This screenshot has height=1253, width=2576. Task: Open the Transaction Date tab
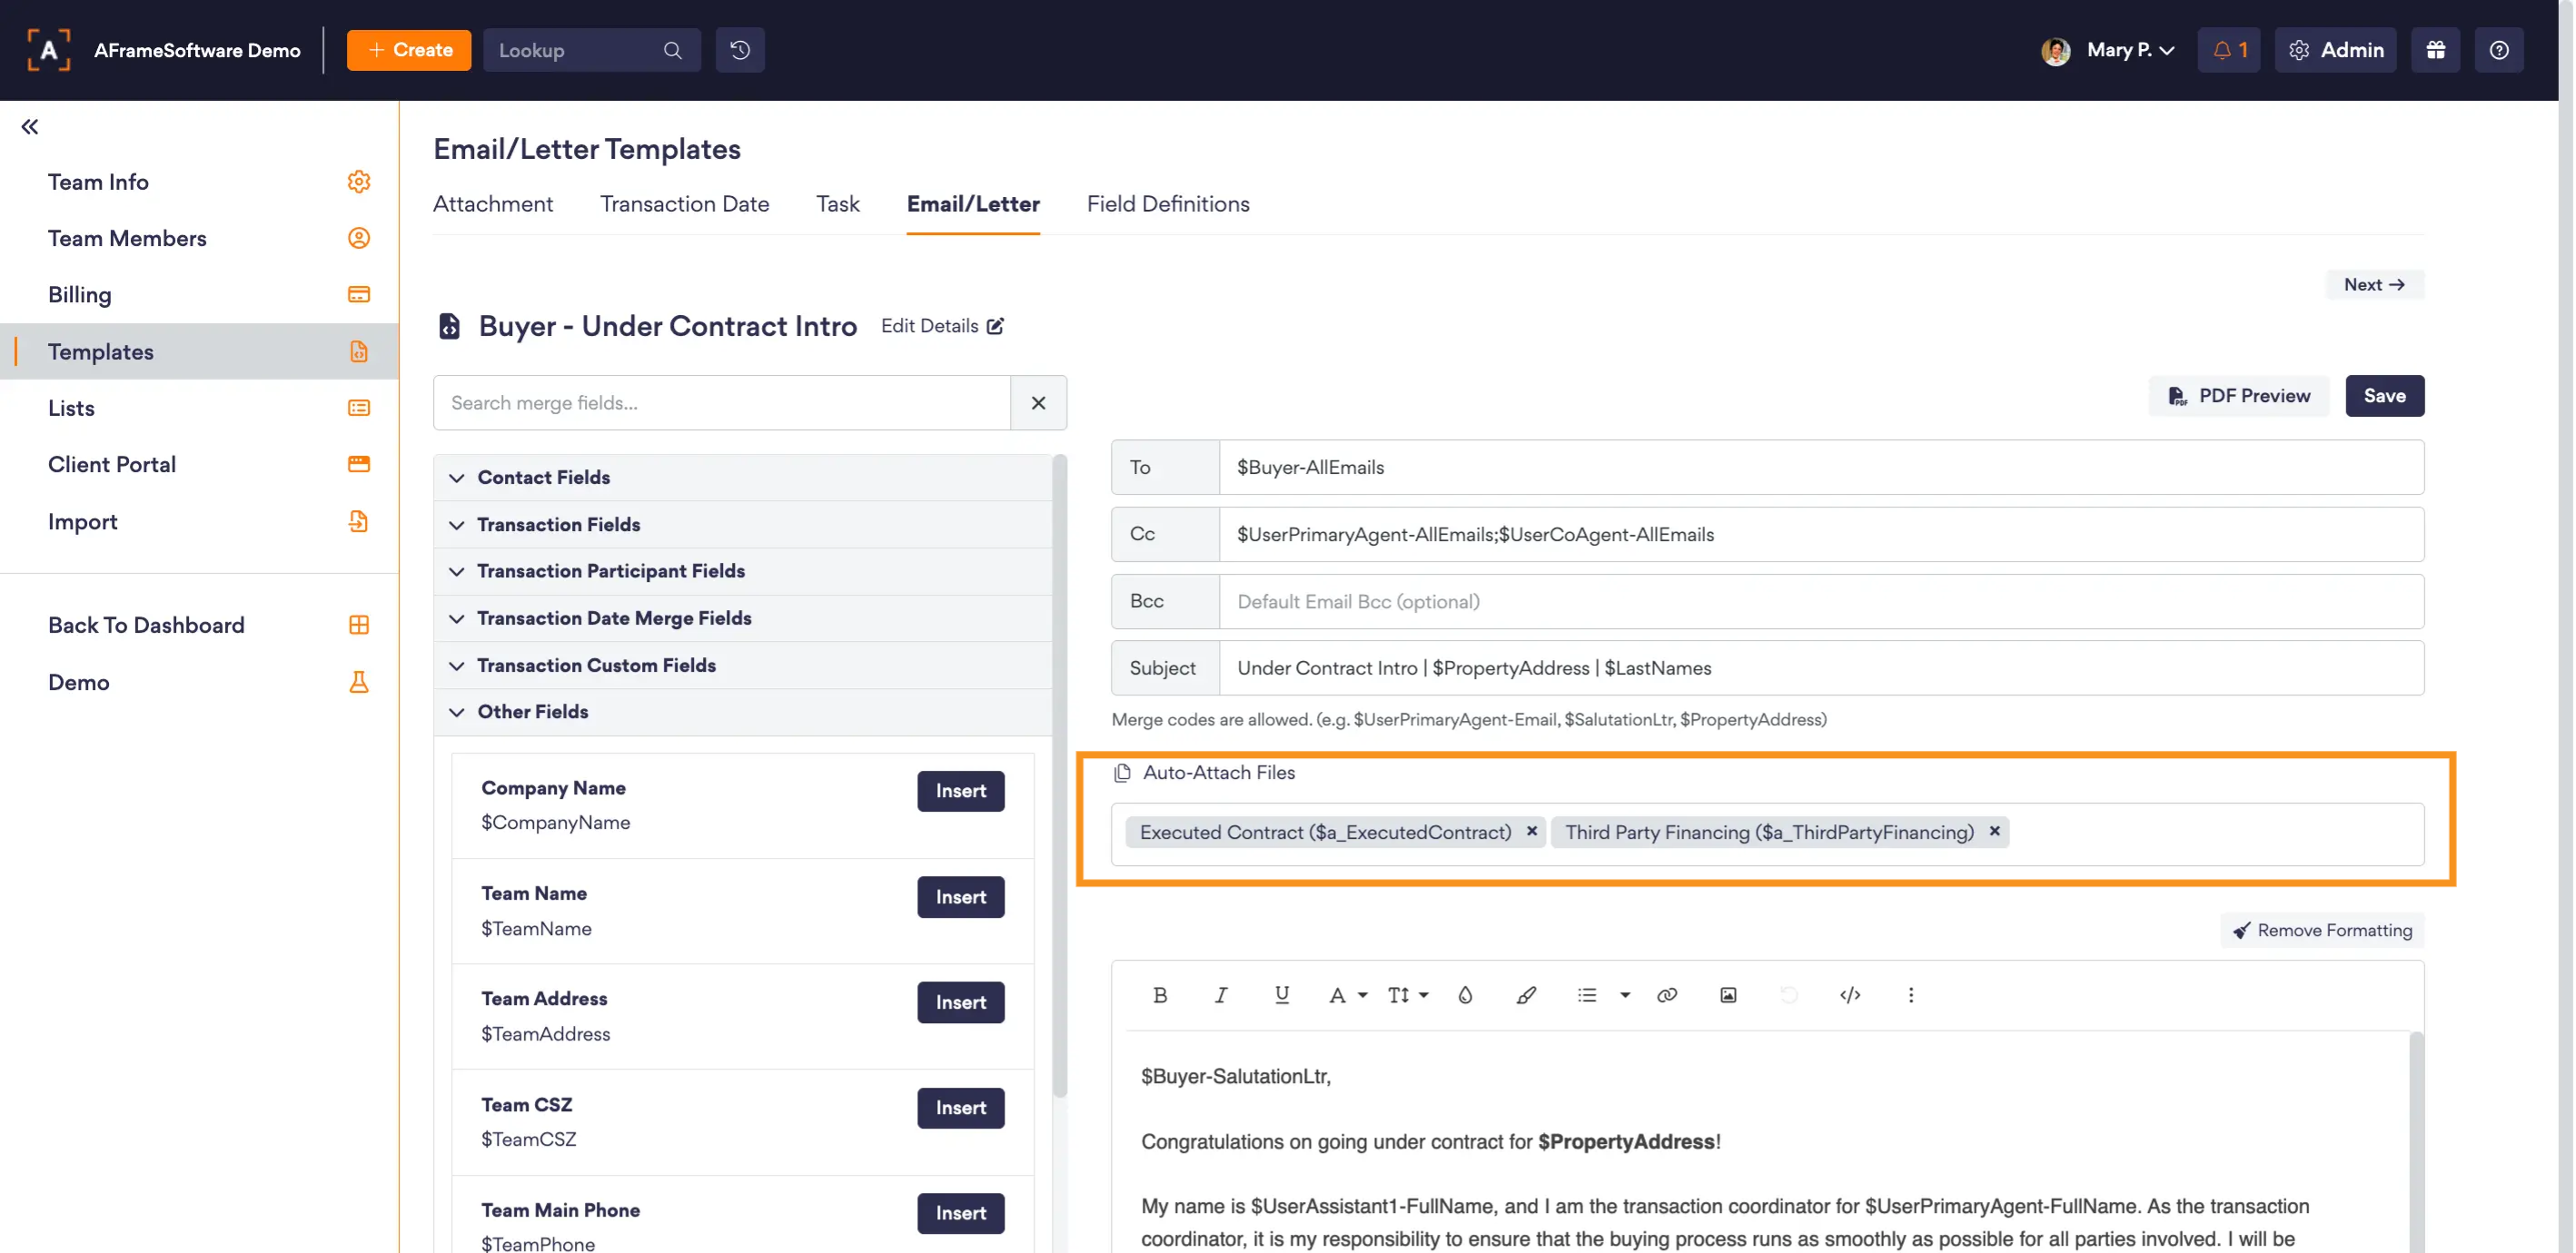684,204
